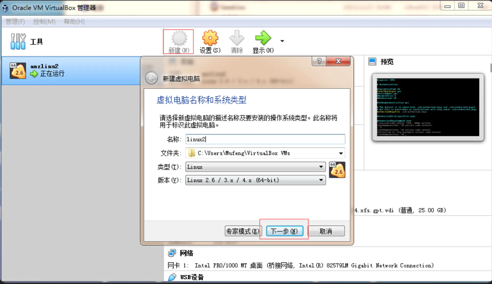Image resolution: width=492 pixels, height=284 pixels.
Task: Click the Preview (预览) monitor icon
Action: tap(372, 61)
